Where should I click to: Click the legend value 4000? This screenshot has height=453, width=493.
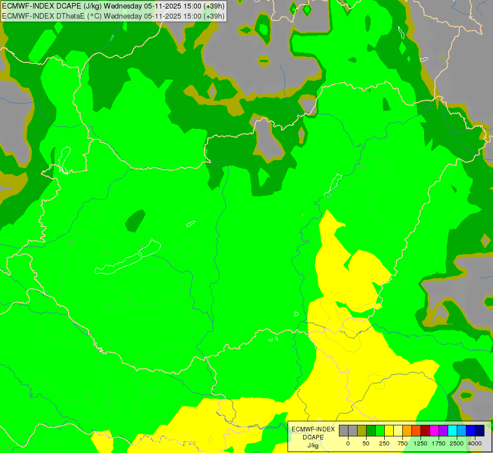pyautogui.click(x=475, y=443)
